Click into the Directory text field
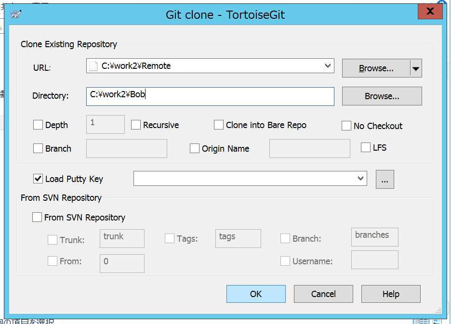Image resolution: width=451 pixels, height=324 pixels. pyautogui.click(x=210, y=97)
